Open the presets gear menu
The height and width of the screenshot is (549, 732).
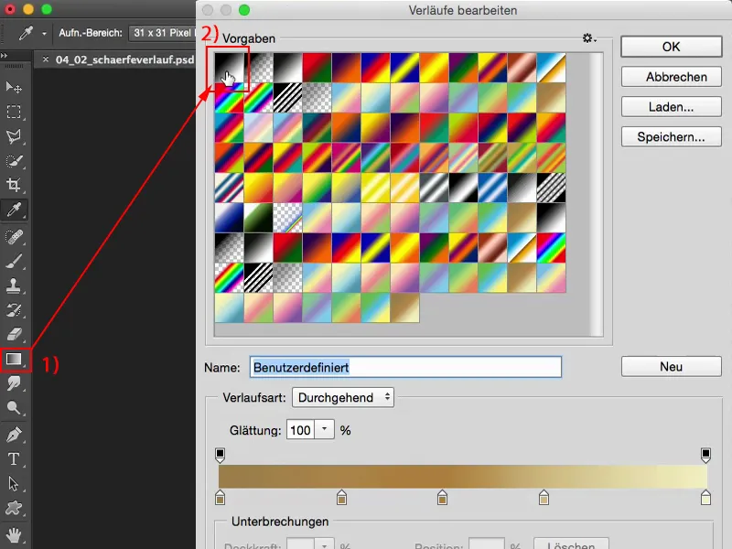click(x=589, y=38)
